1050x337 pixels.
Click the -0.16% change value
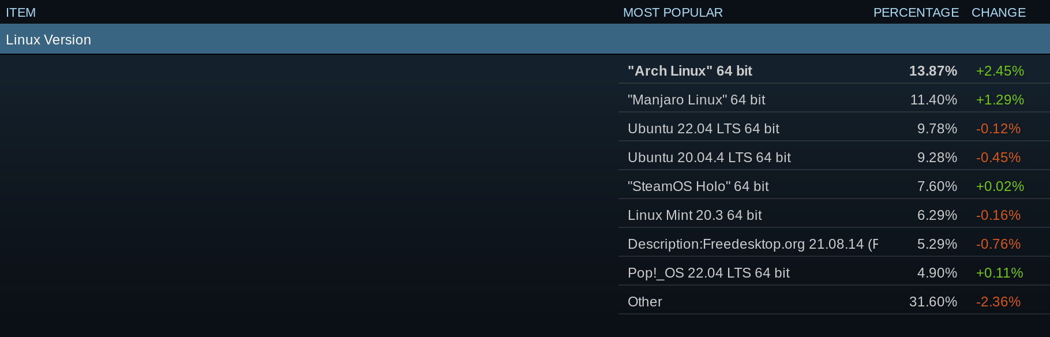coord(998,215)
